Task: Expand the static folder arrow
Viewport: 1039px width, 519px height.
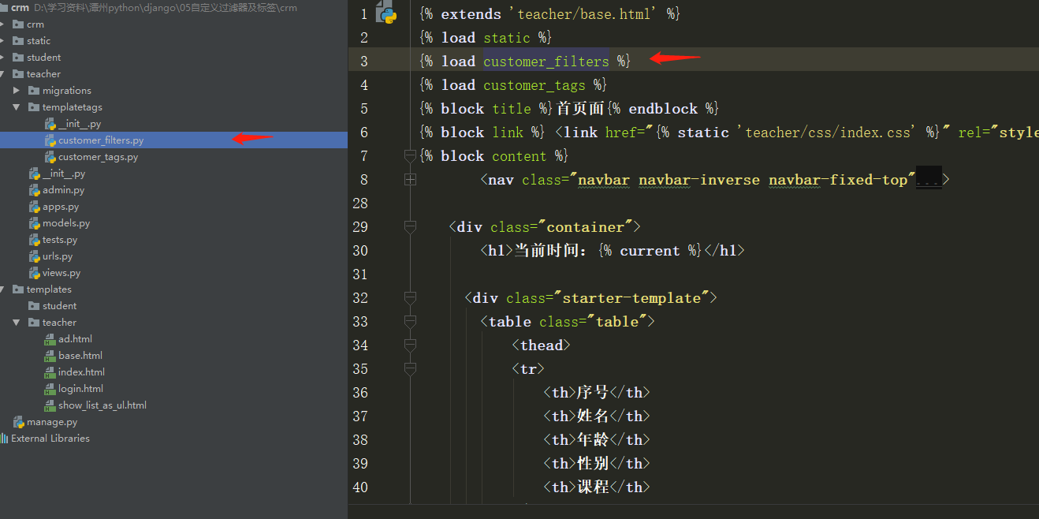Action: click(2, 41)
